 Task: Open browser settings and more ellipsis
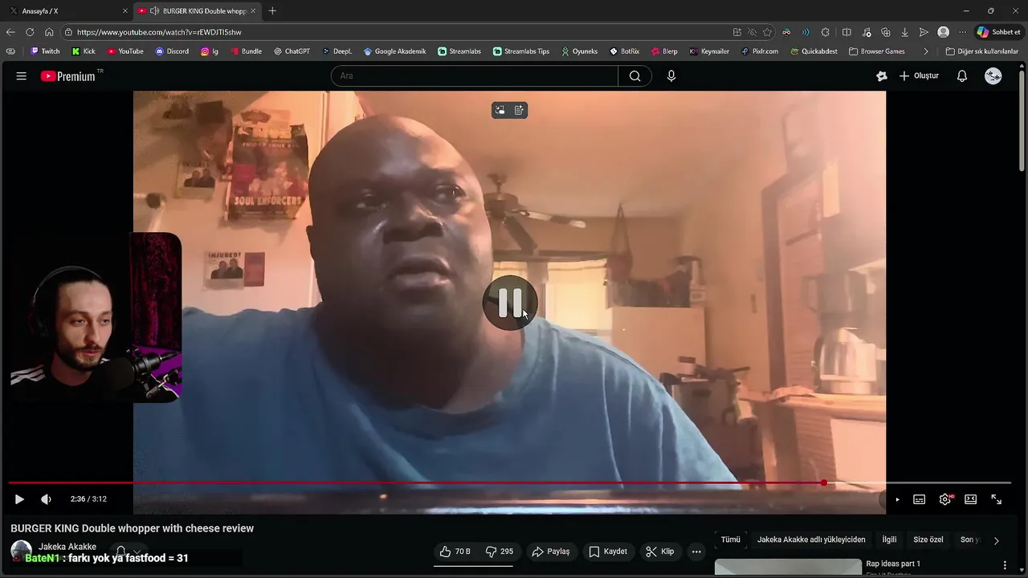coord(962,32)
